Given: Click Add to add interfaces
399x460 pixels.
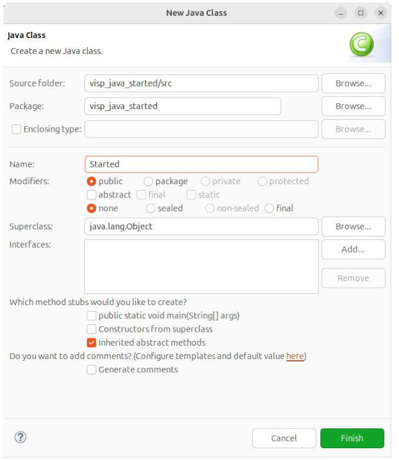Looking at the screenshot, I should (x=353, y=249).
